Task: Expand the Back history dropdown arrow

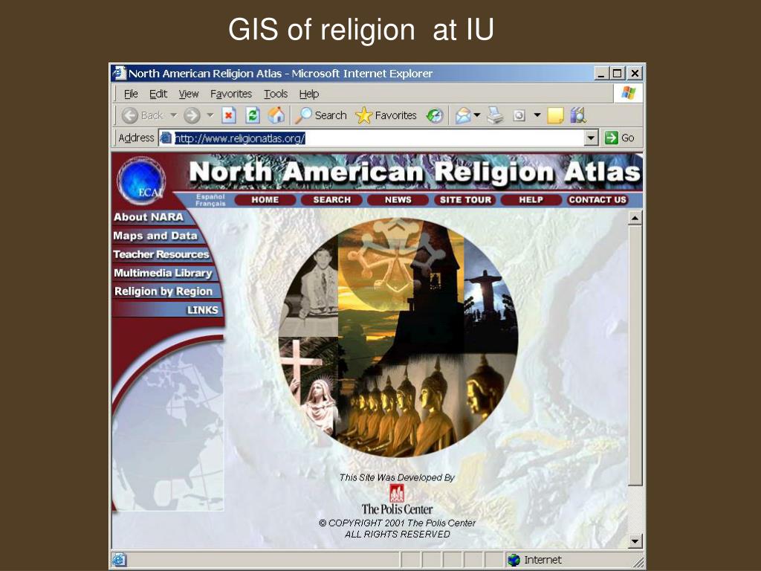Action: coord(173,115)
